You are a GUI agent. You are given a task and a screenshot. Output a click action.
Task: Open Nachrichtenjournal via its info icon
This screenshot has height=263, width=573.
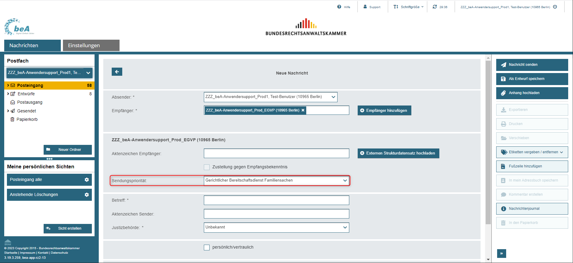pyautogui.click(x=503, y=209)
